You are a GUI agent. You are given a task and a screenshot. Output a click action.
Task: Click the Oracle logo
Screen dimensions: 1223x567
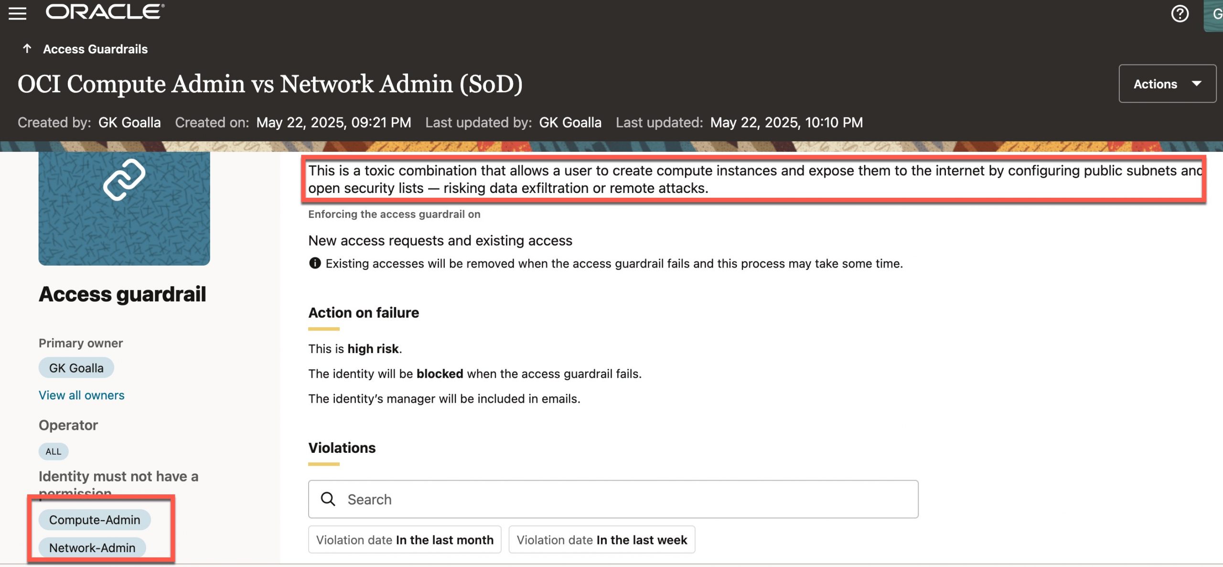(105, 11)
